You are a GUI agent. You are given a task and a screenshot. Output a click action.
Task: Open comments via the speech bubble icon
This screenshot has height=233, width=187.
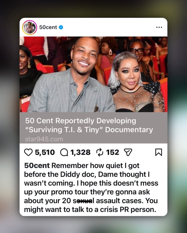64,152
